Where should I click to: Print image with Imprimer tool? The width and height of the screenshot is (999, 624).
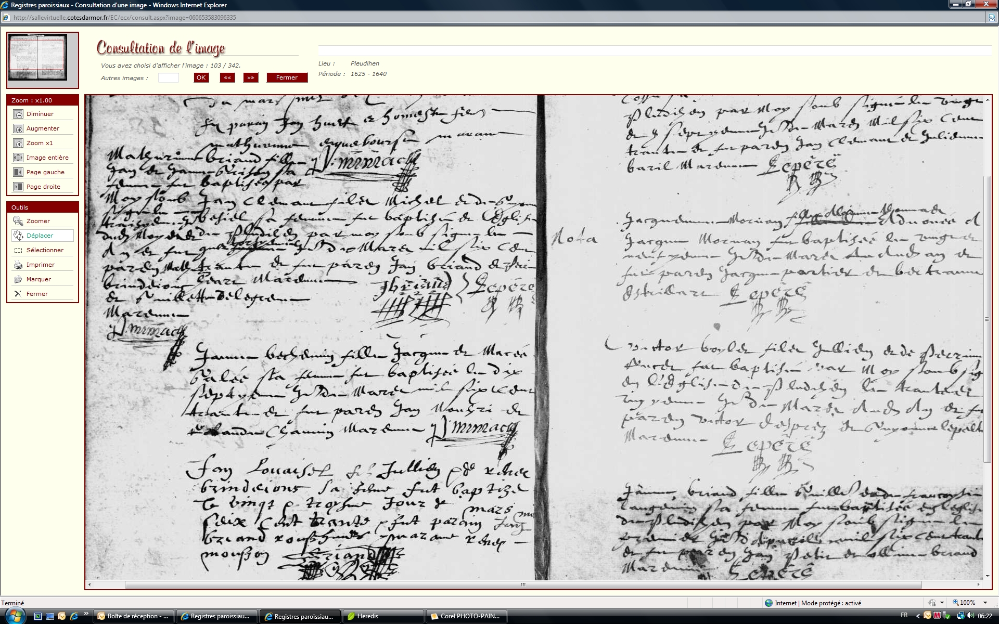click(18, 265)
